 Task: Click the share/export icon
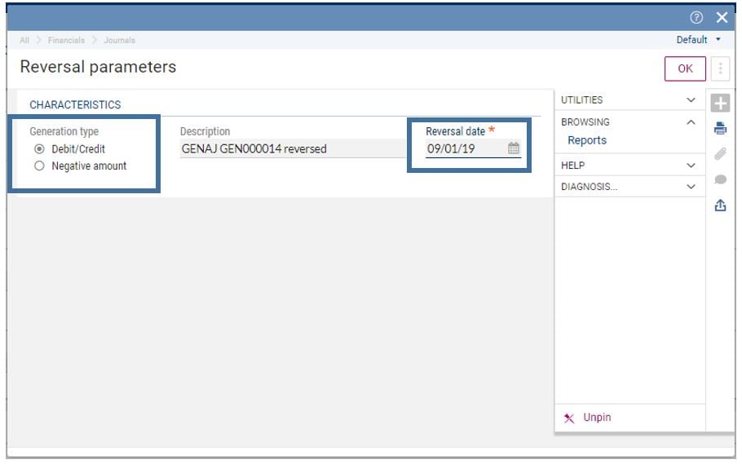(x=720, y=205)
